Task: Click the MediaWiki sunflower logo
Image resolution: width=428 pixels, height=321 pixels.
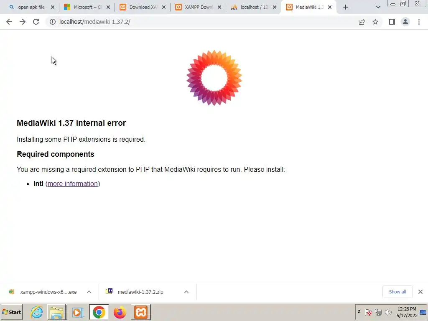Action: 214,78
